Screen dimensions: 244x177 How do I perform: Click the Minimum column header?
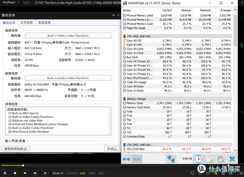pyautogui.click(x=183, y=10)
